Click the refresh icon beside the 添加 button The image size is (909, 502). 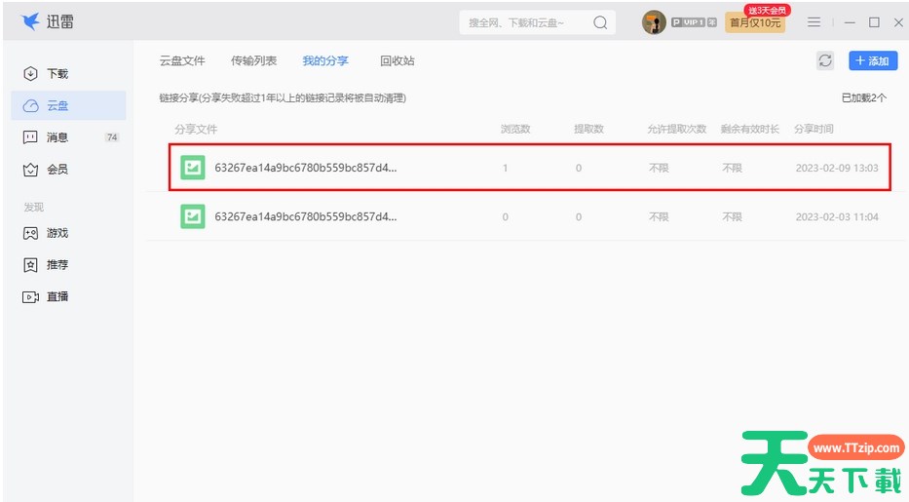(x=825, y=60)
